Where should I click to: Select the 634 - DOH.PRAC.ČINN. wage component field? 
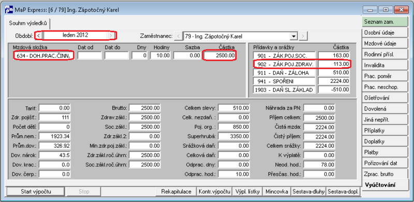44,56
